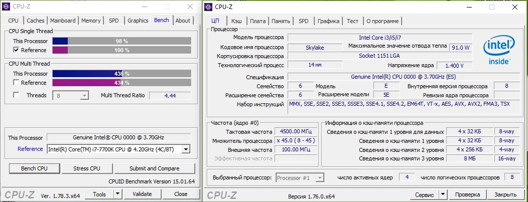528x202 pixels.
Task: Click Multi Thread This Processor 436% bar
Action: coord(122,74)
